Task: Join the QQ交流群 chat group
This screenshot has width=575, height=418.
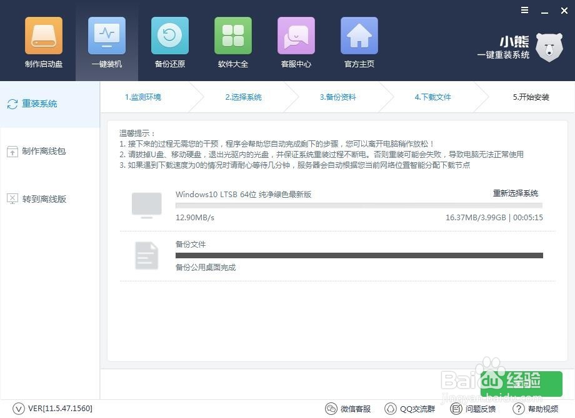Action: [x=411, y=409]
